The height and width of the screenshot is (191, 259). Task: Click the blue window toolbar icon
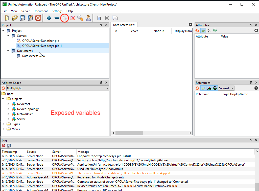point(115,18)
